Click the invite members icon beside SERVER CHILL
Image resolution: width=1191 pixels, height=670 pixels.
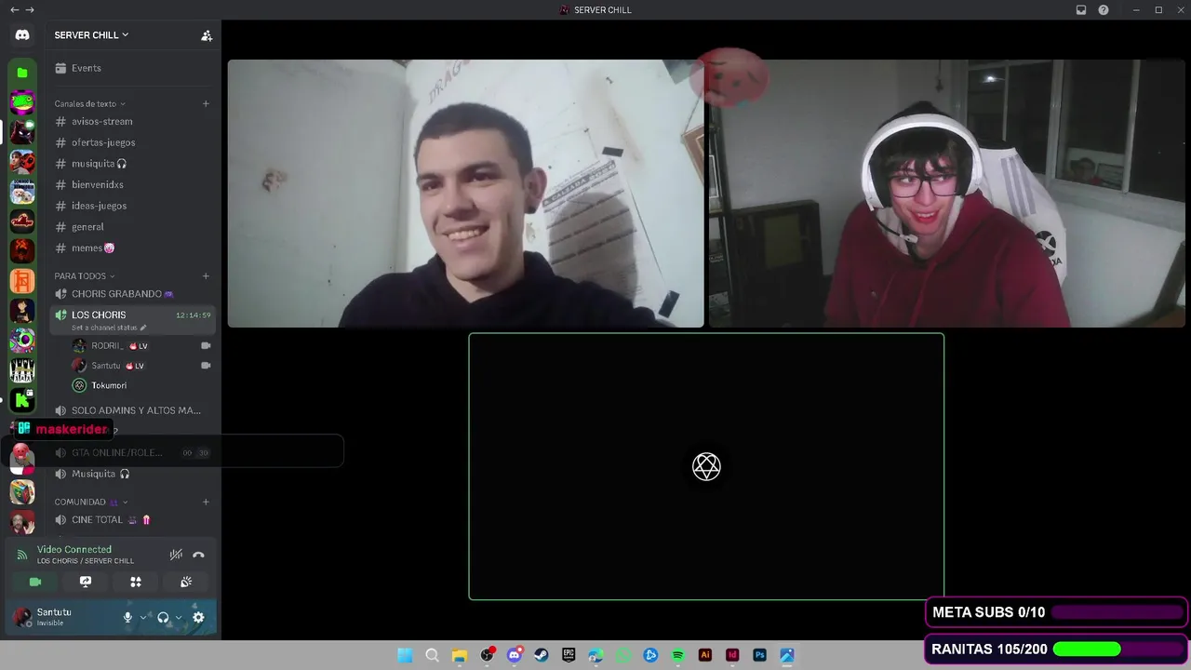pyautogui.click(x=207, y=35)
